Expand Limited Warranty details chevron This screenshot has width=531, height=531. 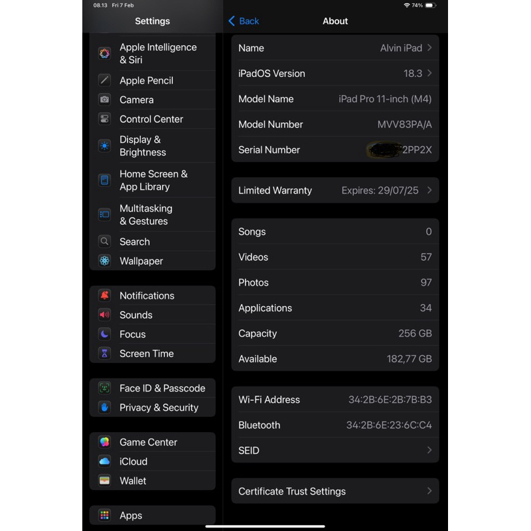point(429,190)
